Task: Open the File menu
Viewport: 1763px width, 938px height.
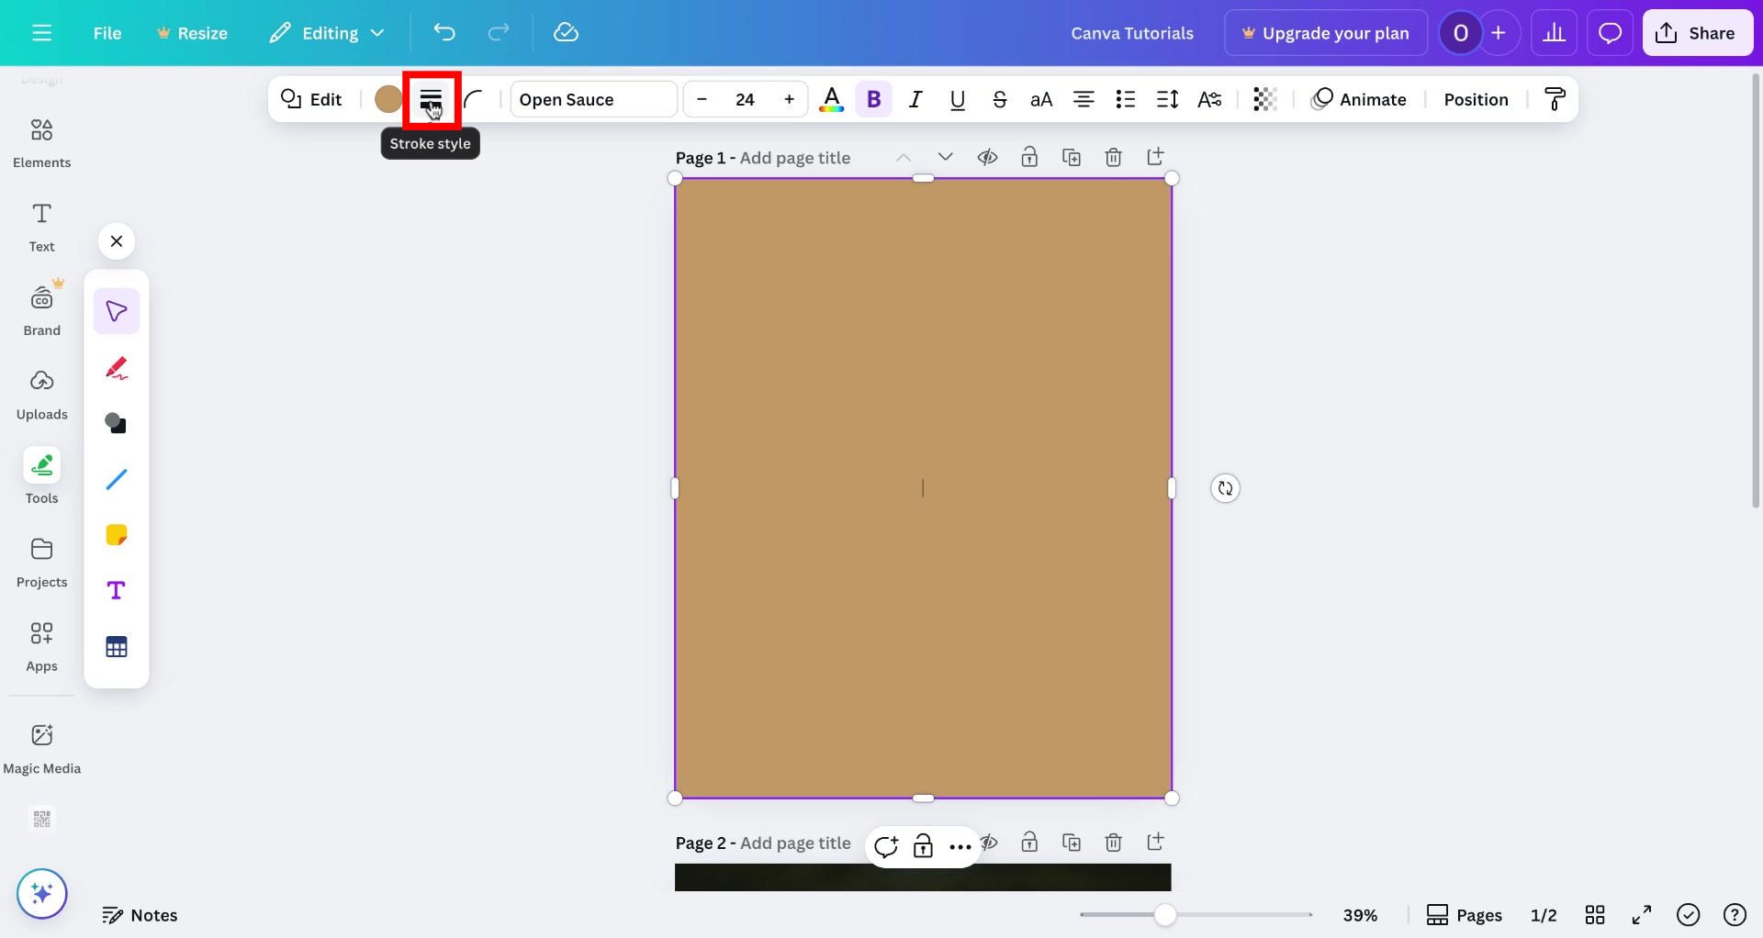Action: click(x=107, y=32)
